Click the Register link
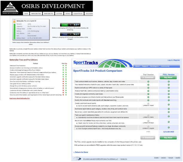The image size is (183, 162). [x=177, y=60]
